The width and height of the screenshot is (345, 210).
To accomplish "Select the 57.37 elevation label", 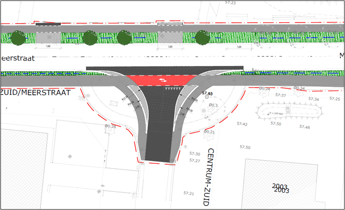I will 281,95.
